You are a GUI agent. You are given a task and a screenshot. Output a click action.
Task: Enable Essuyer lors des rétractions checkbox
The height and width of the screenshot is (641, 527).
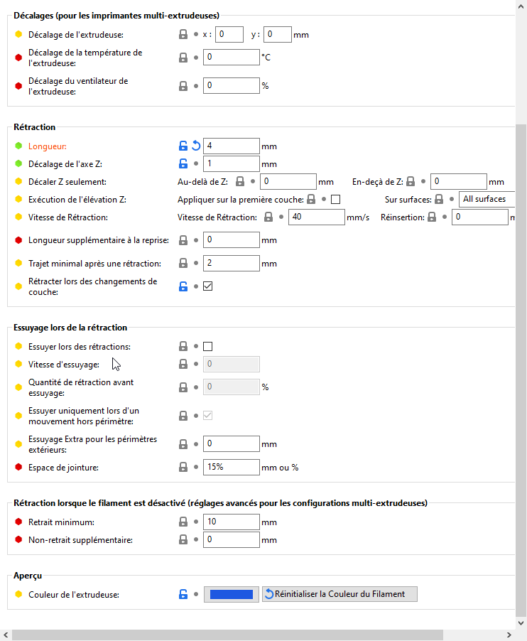(x=208, y=347)
